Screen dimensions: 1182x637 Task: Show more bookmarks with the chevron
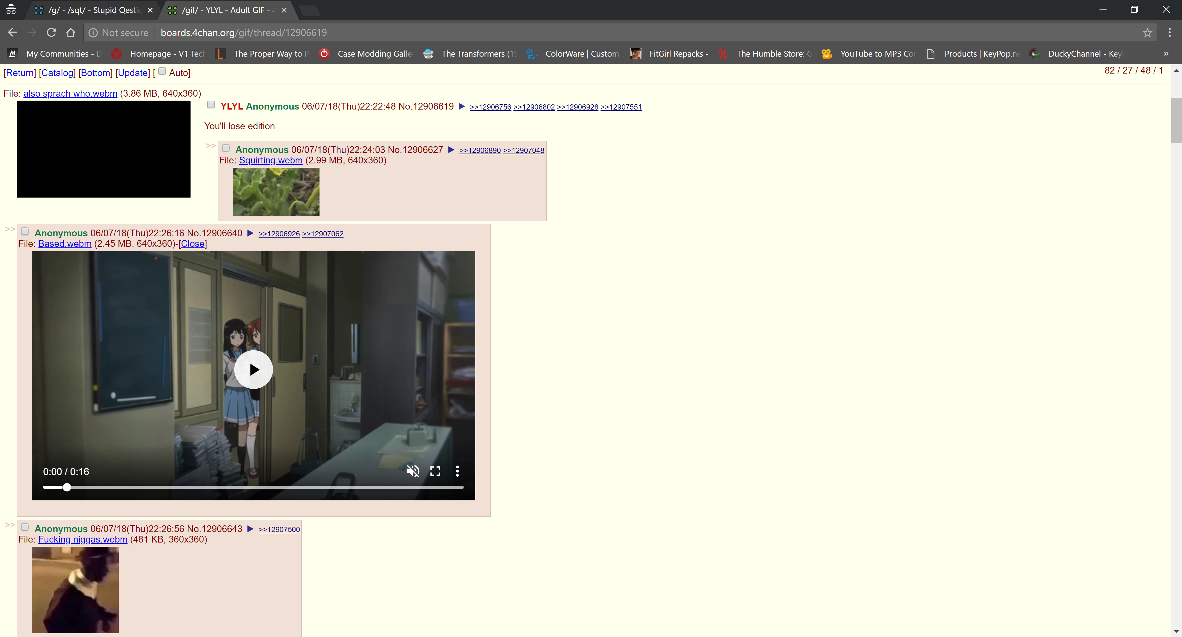(x=1166, y=54)
